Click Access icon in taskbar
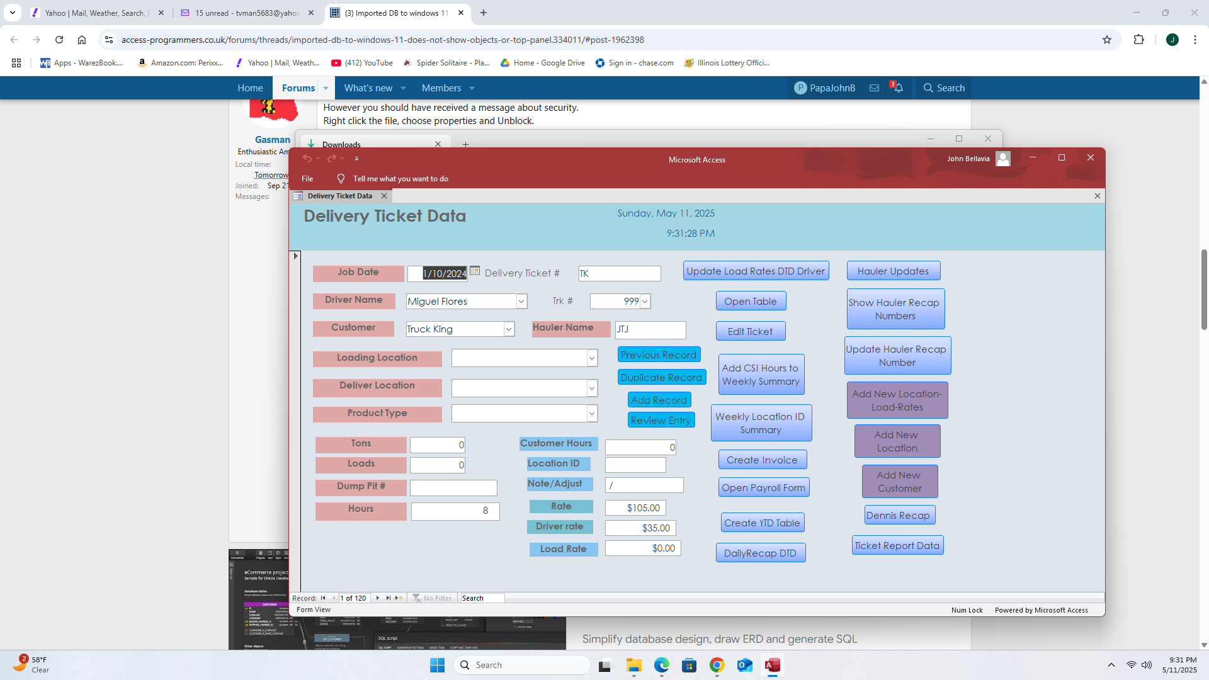This screenshot has height=680, width=1209. (x=772, y=665)
